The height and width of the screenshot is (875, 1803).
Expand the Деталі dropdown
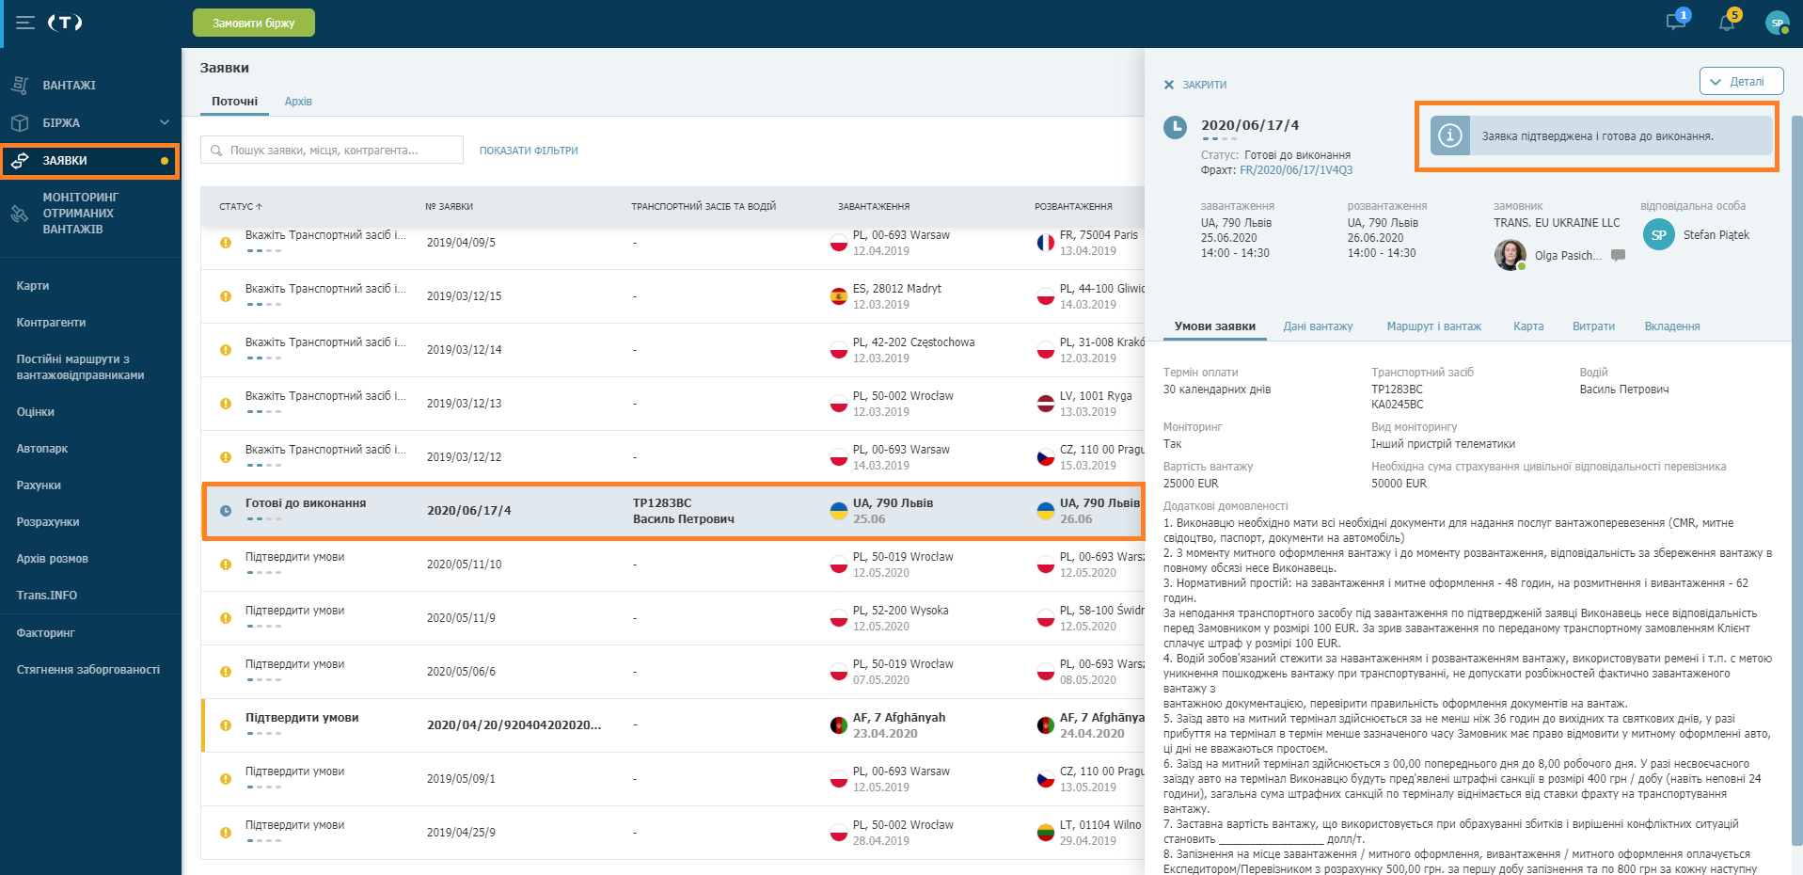coord(1741,81)
